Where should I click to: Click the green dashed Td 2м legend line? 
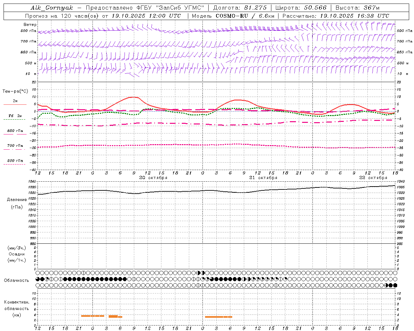pyautogui.click(x=15, y=119)
